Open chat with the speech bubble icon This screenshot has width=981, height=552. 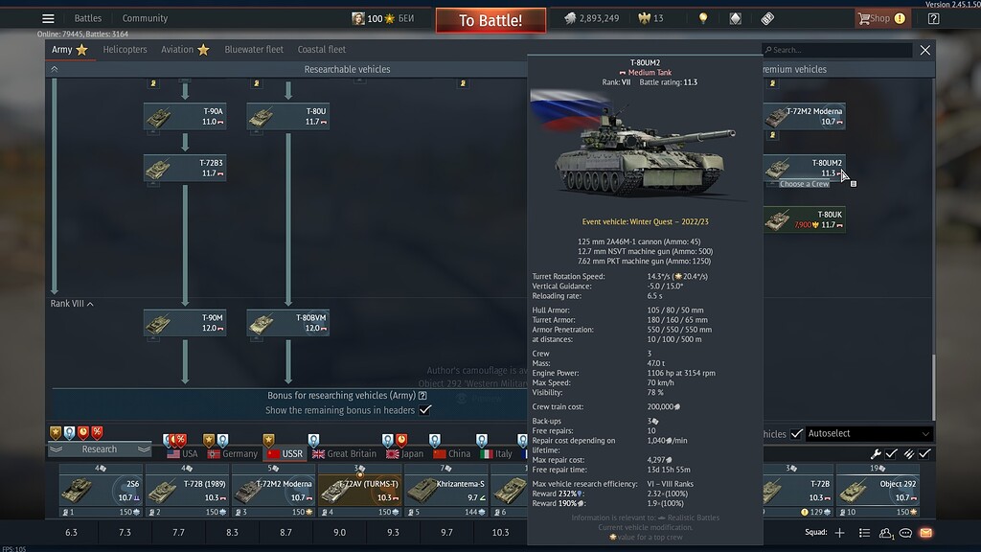tap(905, 533)
